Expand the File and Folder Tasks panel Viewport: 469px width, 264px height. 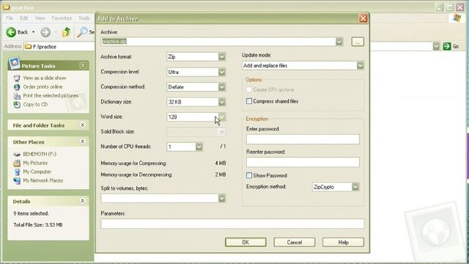(83, 125)
